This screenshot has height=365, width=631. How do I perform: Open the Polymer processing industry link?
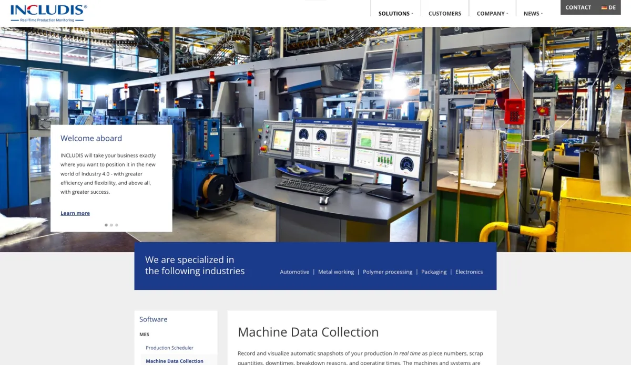pyautogui.click(x=388, y=272)
